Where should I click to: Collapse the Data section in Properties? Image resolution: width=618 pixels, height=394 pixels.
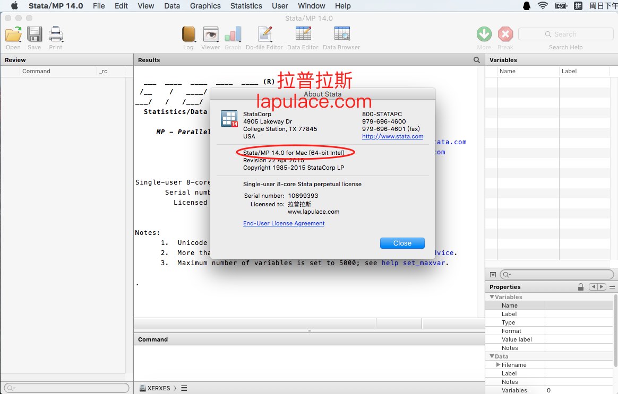492,356
